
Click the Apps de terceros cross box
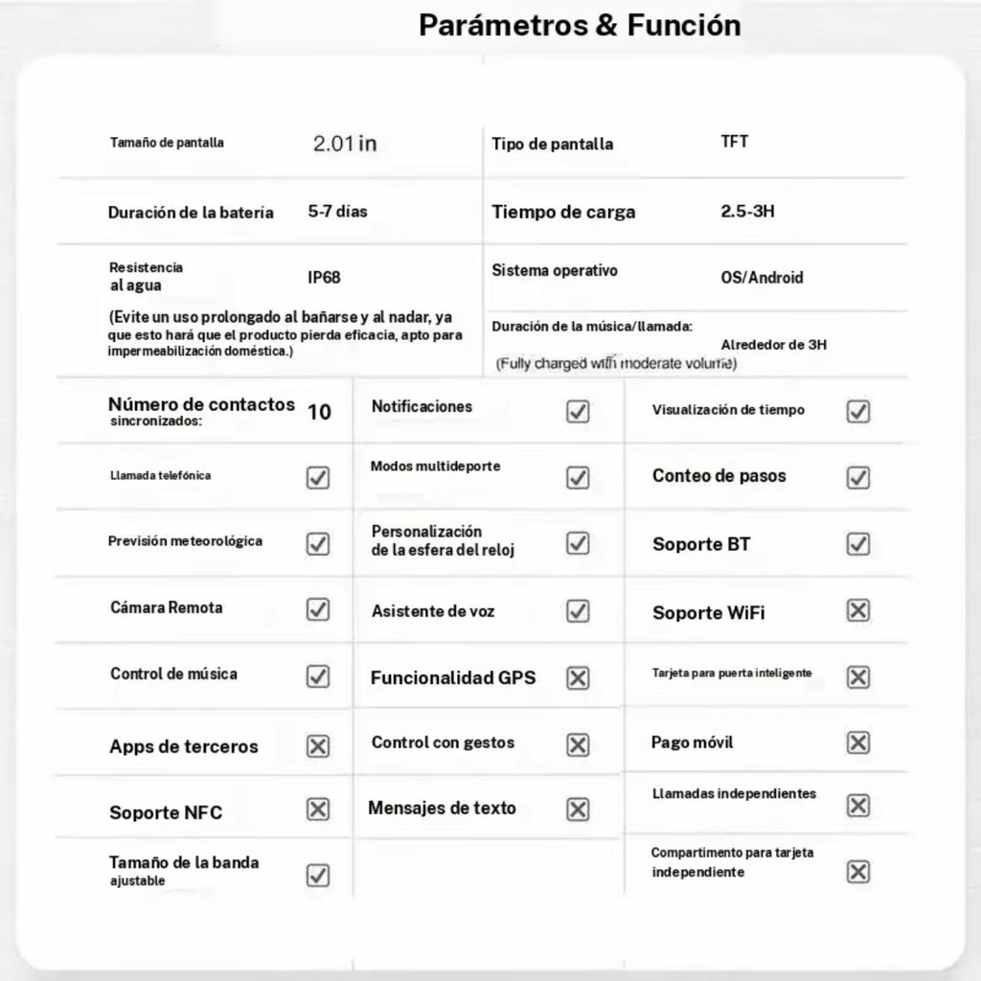point(318,746)
